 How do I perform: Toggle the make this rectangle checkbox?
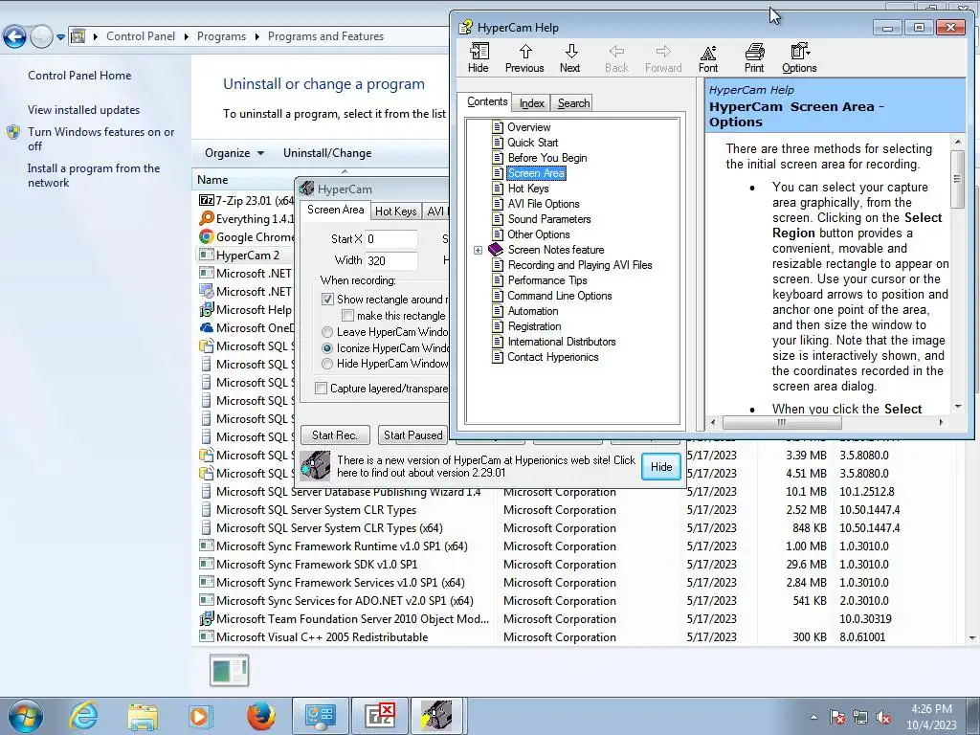click(x=347, y=316)
